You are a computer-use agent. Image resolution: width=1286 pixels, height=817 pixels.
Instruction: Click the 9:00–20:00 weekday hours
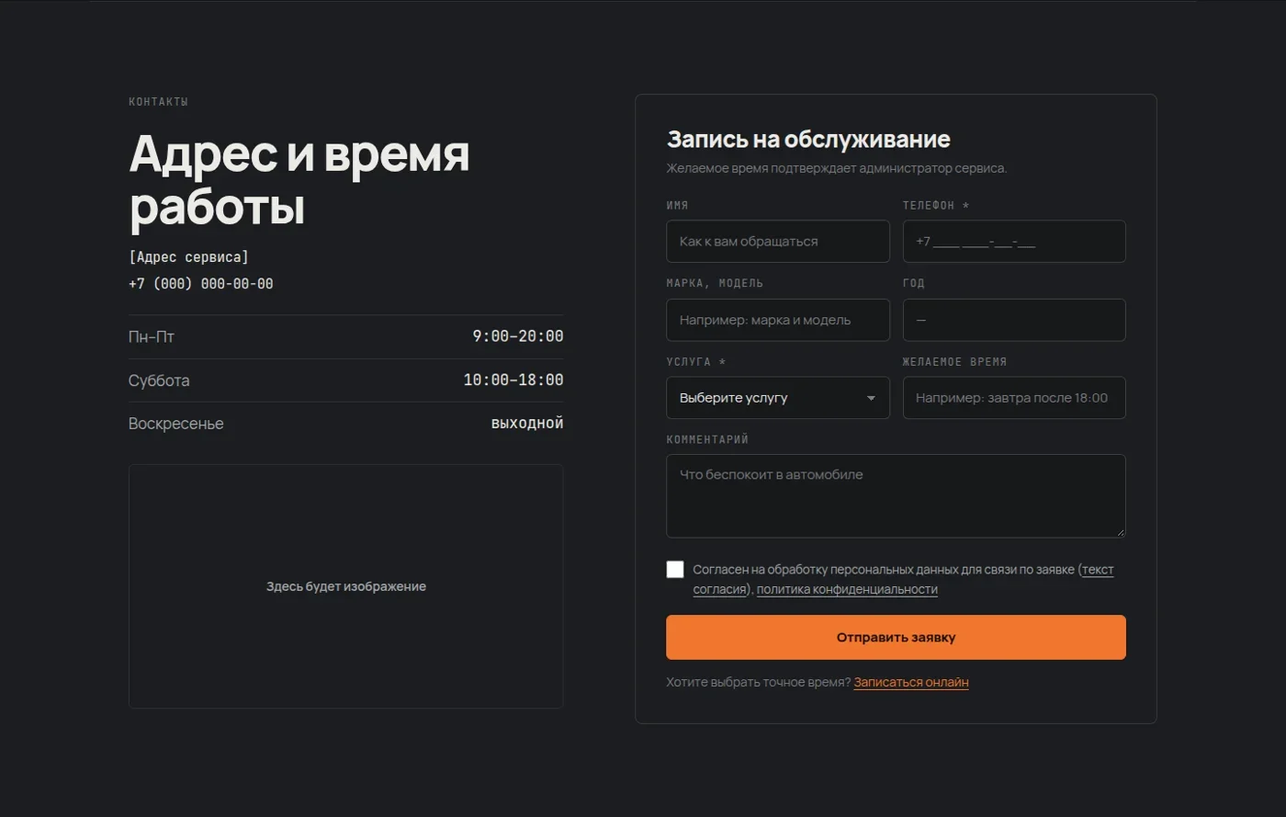coord(518,336)
